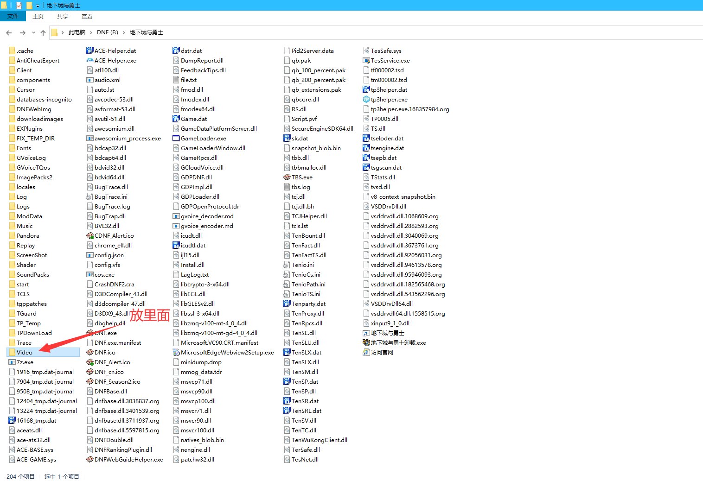The height and width of the screenshot is (481, 703).
Task: Switch to the 主页 ribbon tab
Action: point(38,16)
